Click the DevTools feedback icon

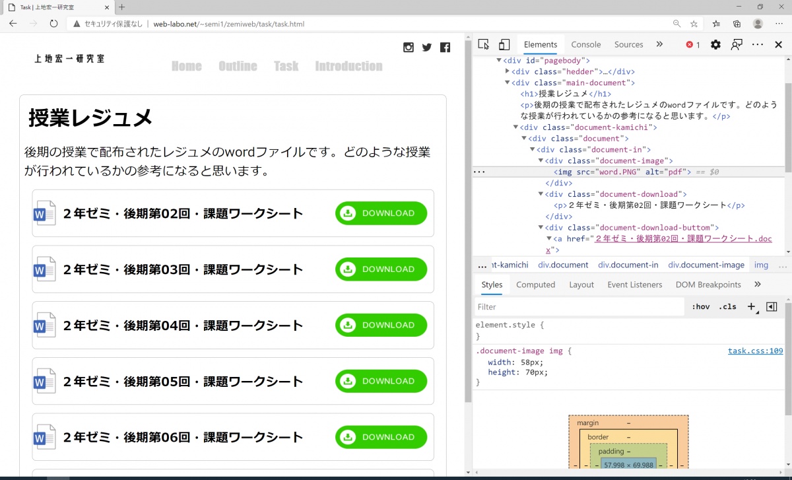click(737, 45)
